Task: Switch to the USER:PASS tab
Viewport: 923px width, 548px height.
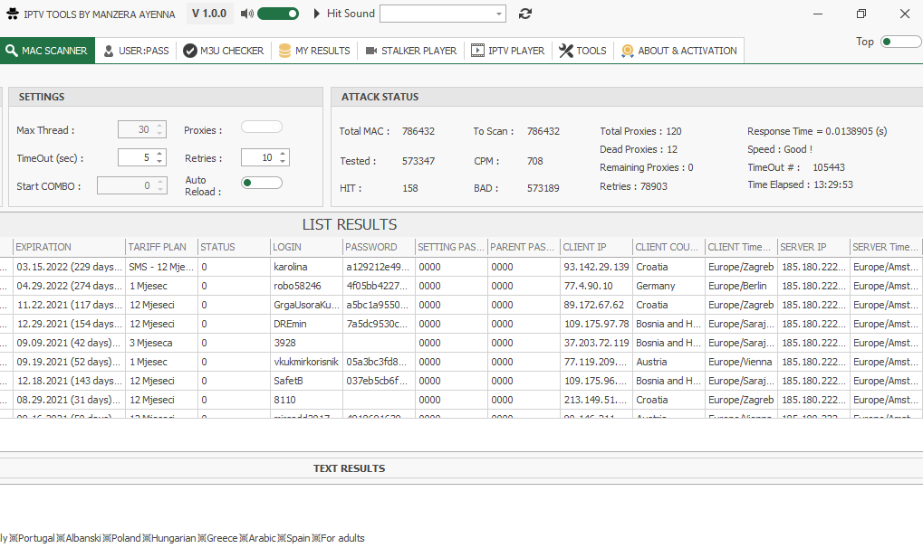Action: 136,51
